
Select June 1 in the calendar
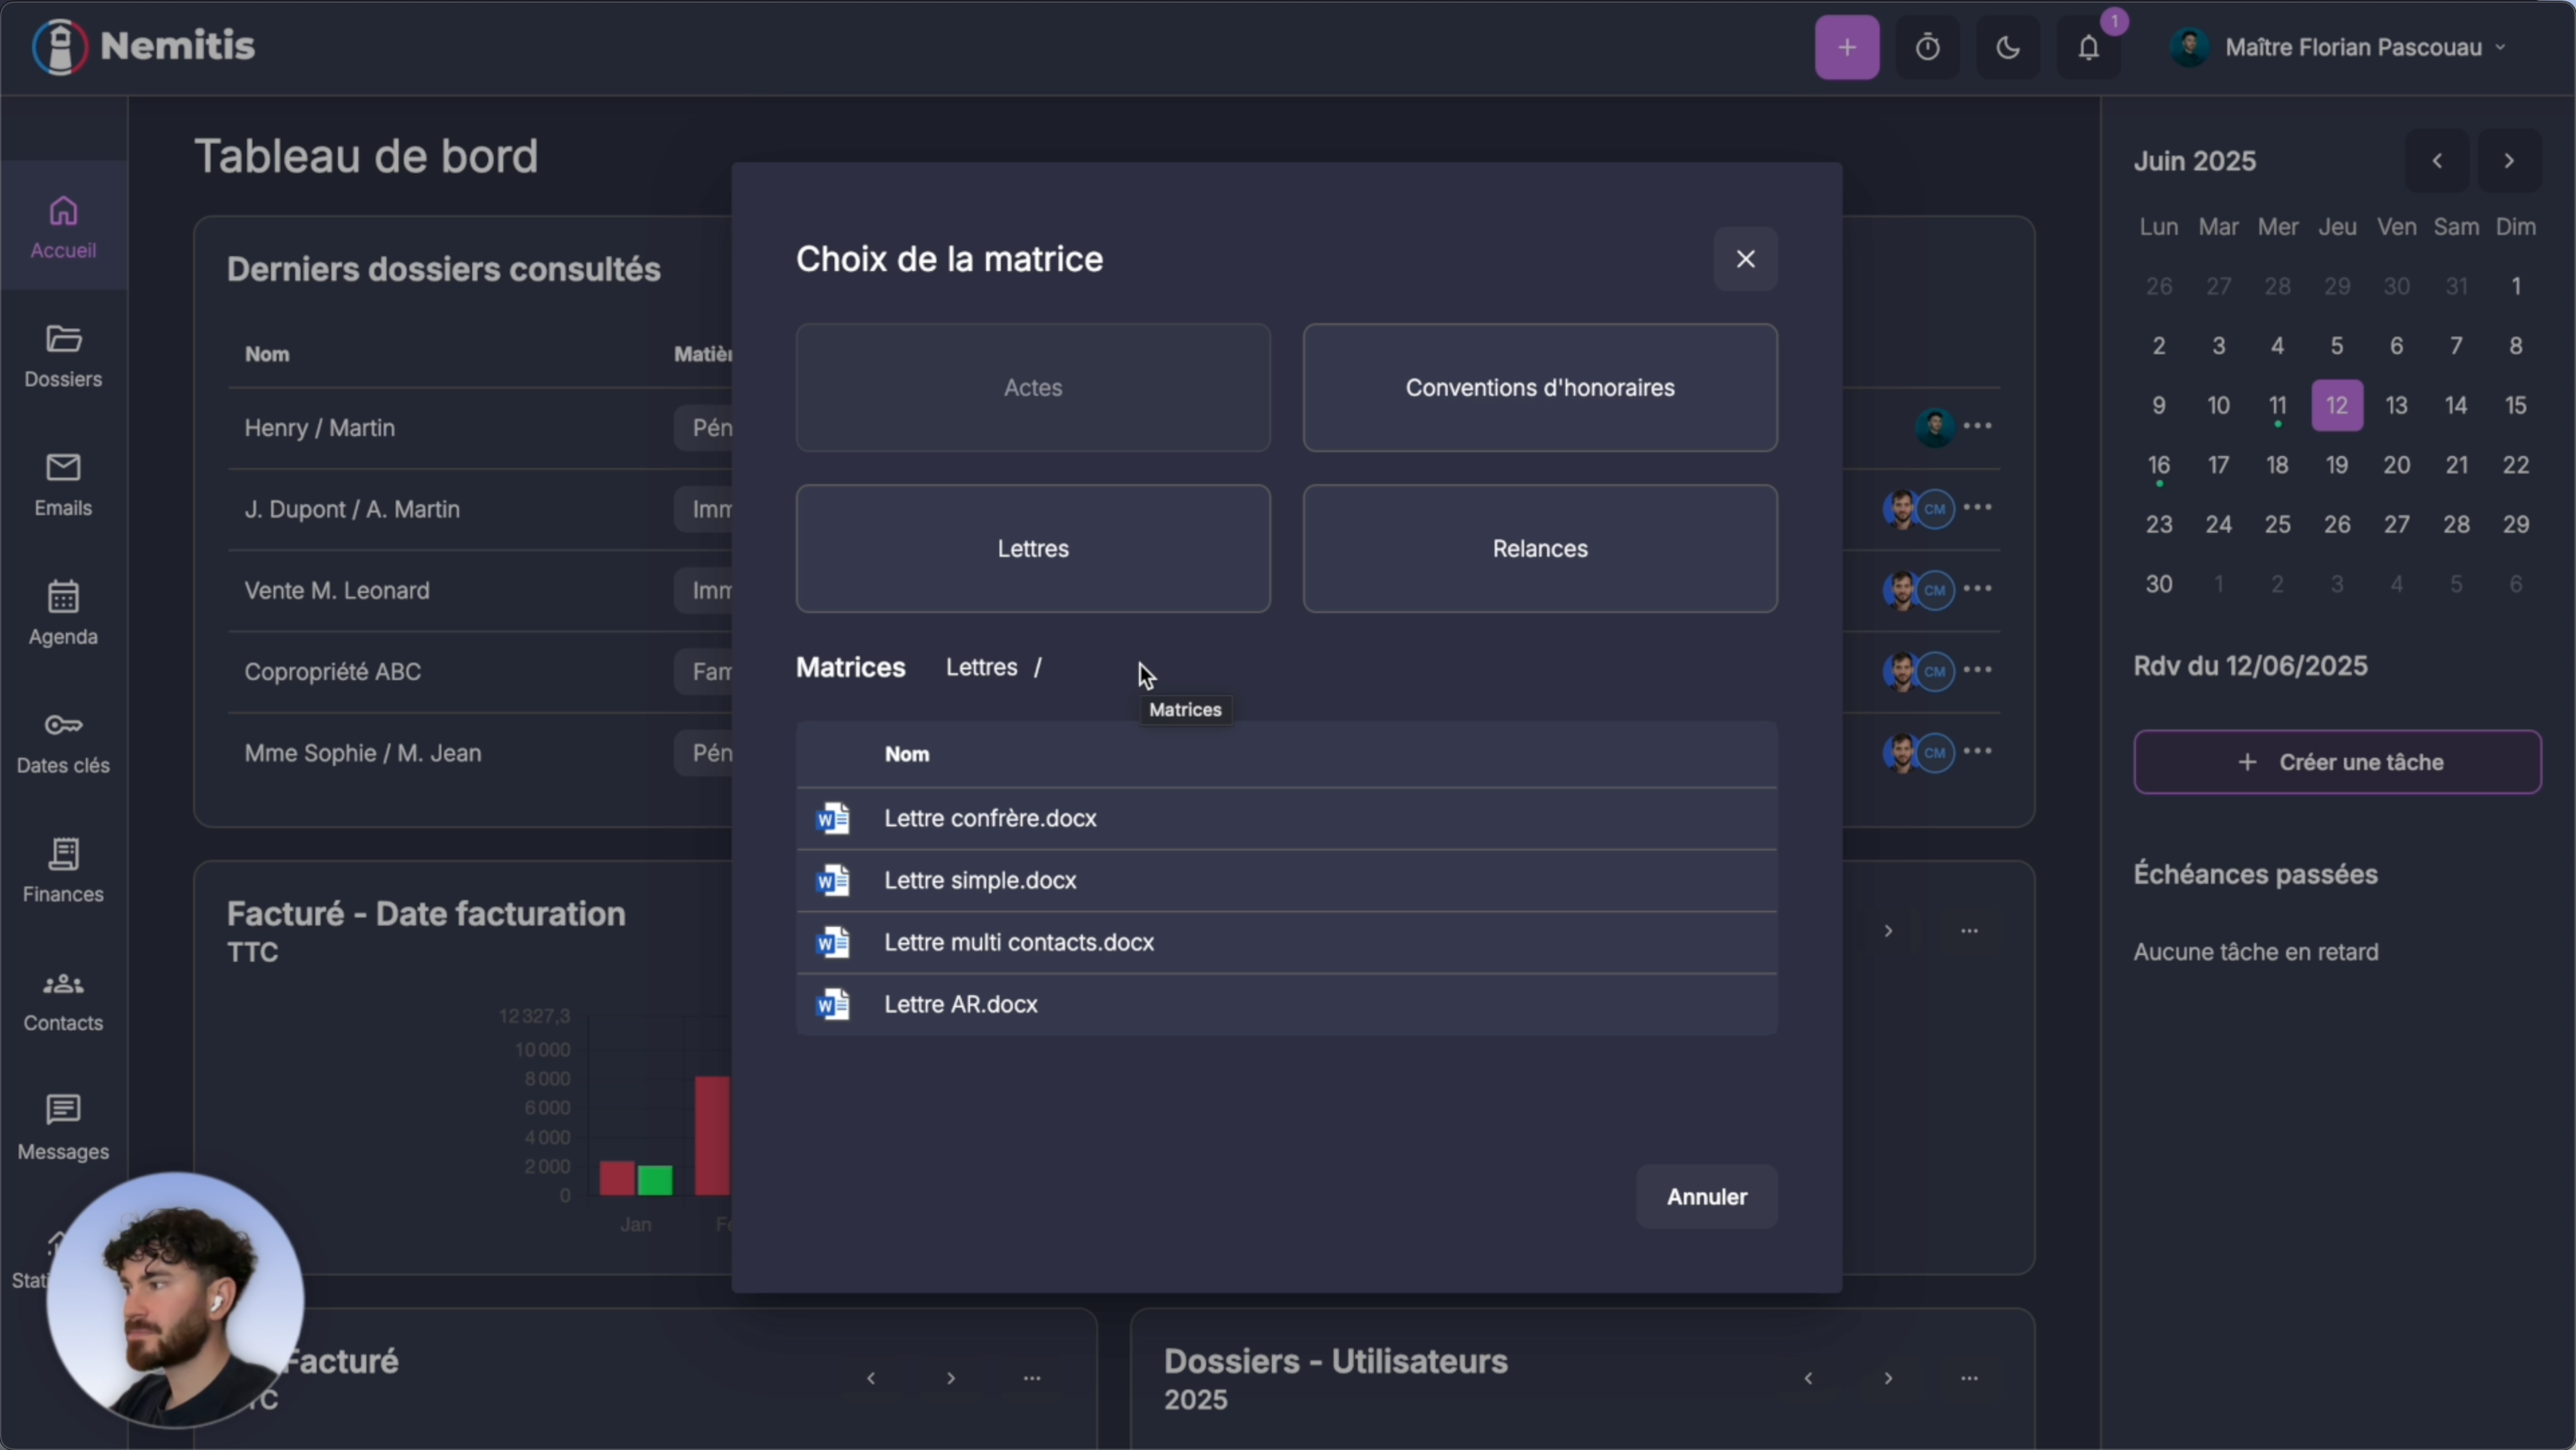coord(2515,287)
